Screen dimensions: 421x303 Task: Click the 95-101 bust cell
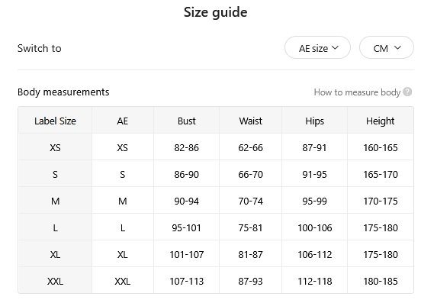click(x=187, y=227)
